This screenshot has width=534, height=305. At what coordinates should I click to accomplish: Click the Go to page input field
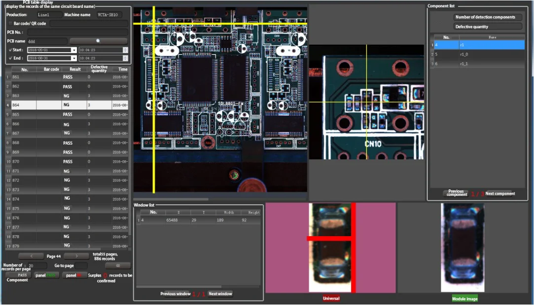(82, 266)
